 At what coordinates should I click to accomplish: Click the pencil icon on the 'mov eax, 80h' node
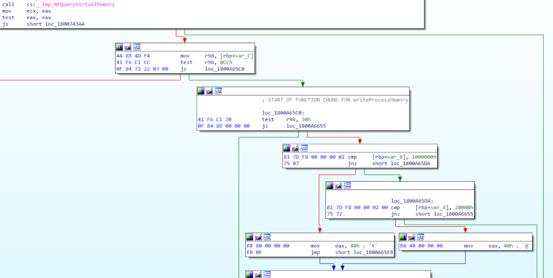[258, 237]
